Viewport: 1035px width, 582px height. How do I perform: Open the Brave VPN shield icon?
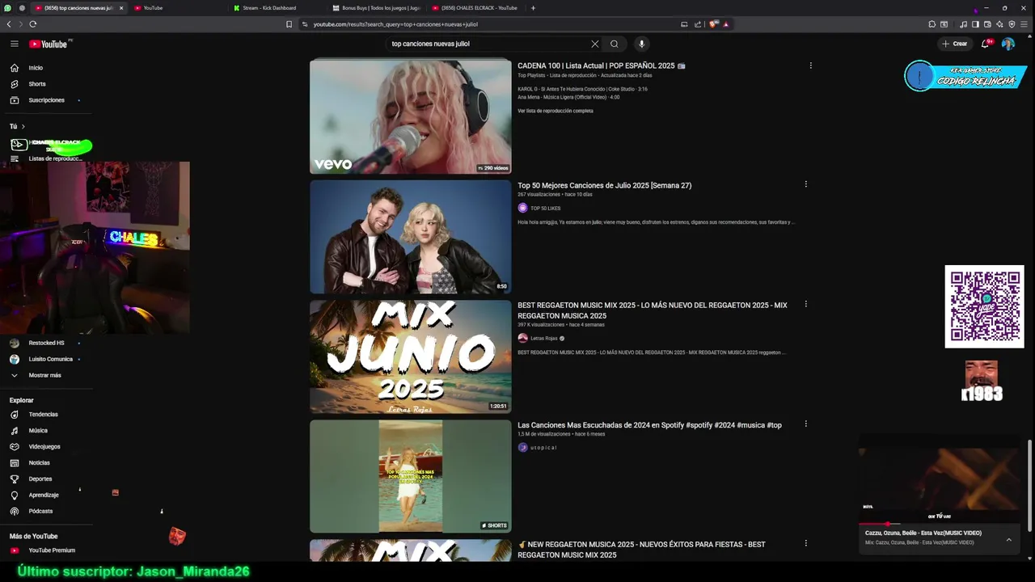[1012, 24]
